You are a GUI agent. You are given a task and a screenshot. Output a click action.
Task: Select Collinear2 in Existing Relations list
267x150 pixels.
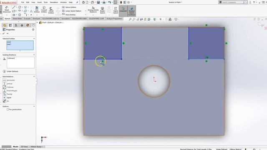coord(11,58)
